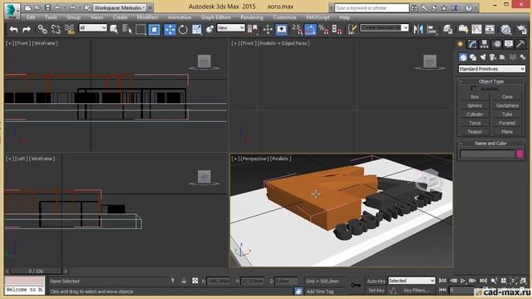Select the Shapes category icon

pyautogui.click(x=473, y=57)
